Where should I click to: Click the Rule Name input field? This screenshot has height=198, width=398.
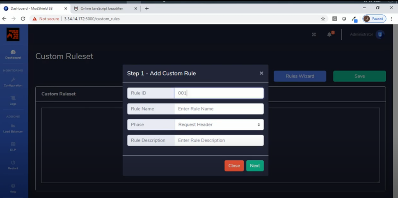219,109
